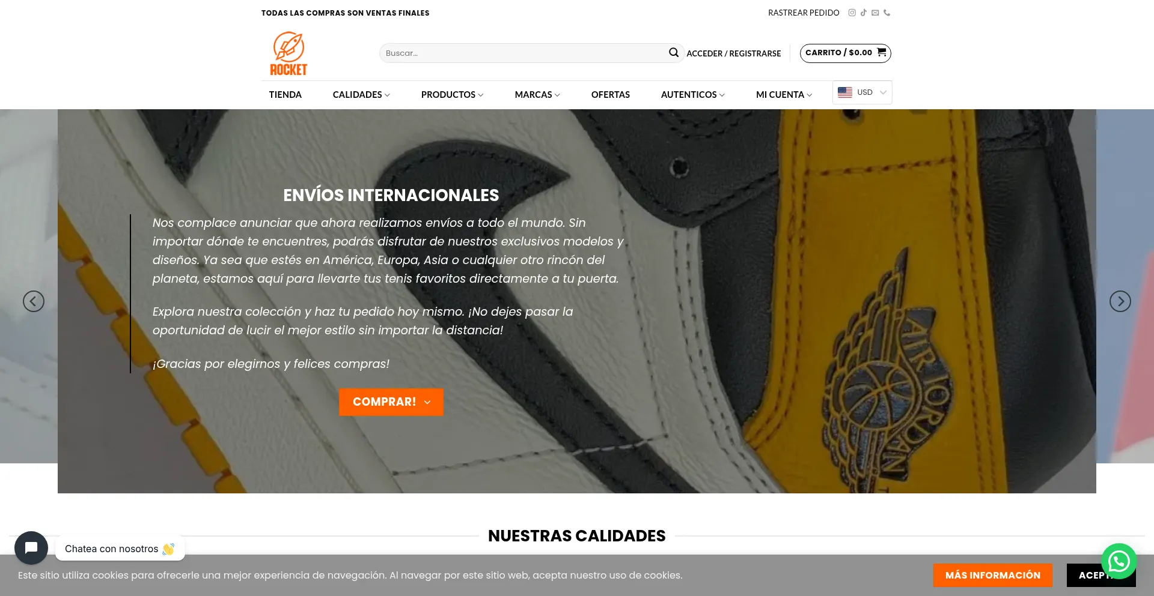Click the phone contact icon
1154x596 pixels.
[887, 13]
